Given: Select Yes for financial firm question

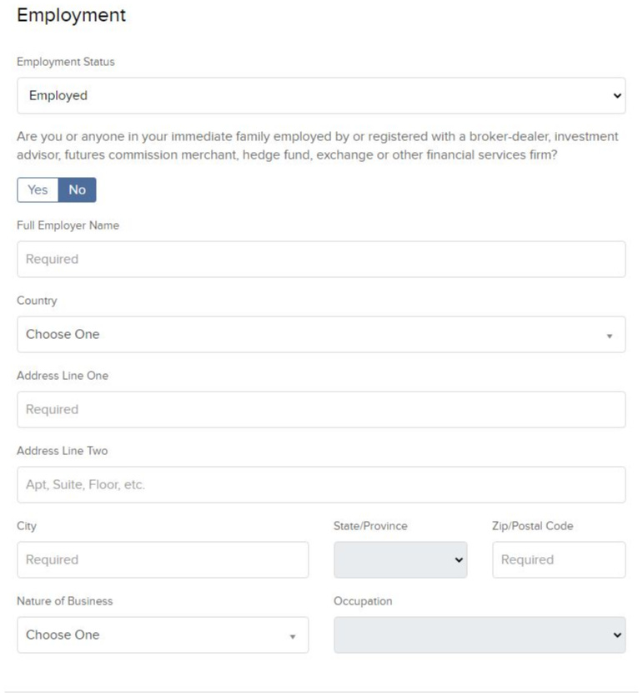Looking at the screenshot, I should click(38, 190).
